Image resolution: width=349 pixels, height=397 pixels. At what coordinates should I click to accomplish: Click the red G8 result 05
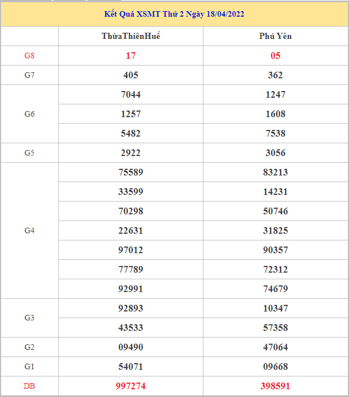click(275, 56)
